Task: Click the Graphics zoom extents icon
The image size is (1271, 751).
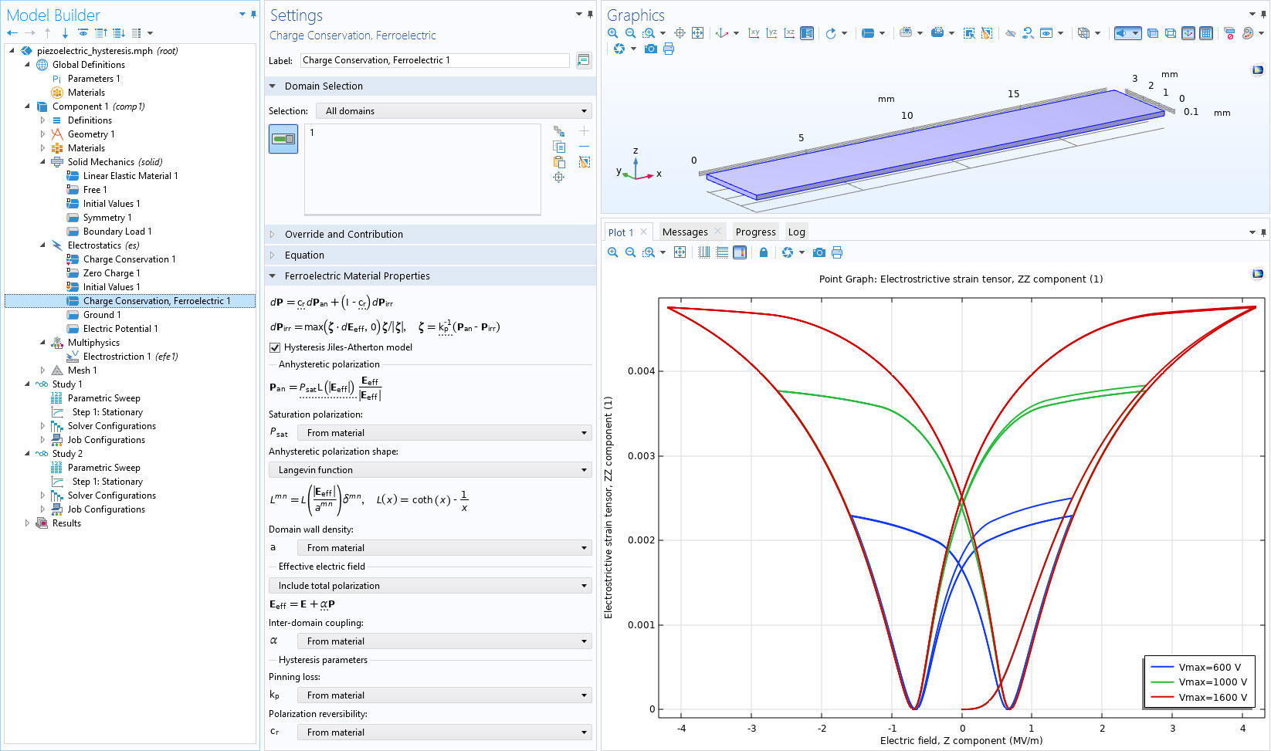Action: coord(697,33)
